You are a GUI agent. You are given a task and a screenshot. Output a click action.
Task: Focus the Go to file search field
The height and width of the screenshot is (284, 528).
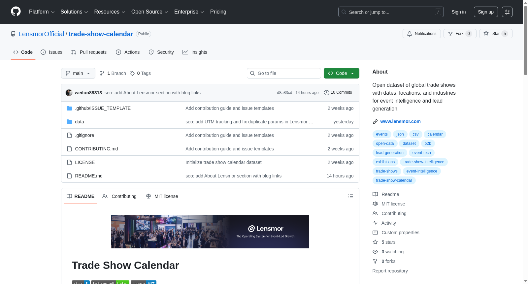pyautogui.click(x=284, y=73)
